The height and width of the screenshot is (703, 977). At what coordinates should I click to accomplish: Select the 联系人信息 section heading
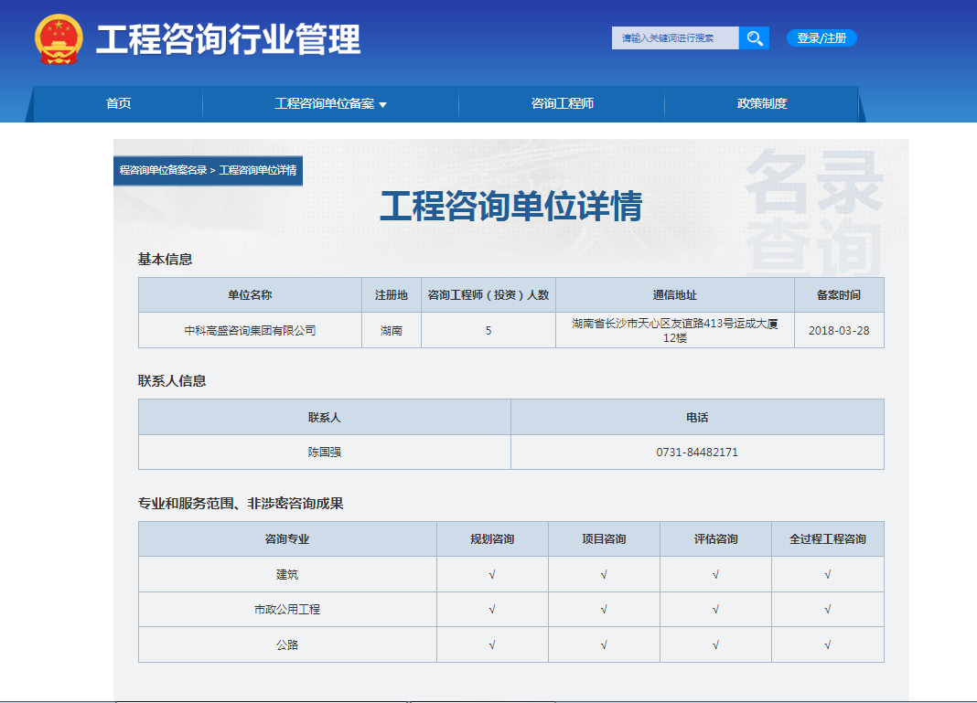172,381
